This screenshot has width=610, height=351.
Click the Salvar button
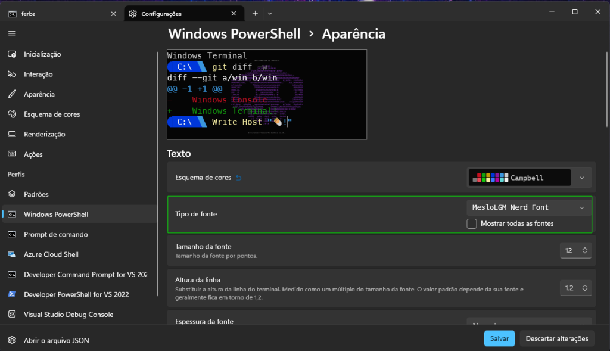click(499, 338)
